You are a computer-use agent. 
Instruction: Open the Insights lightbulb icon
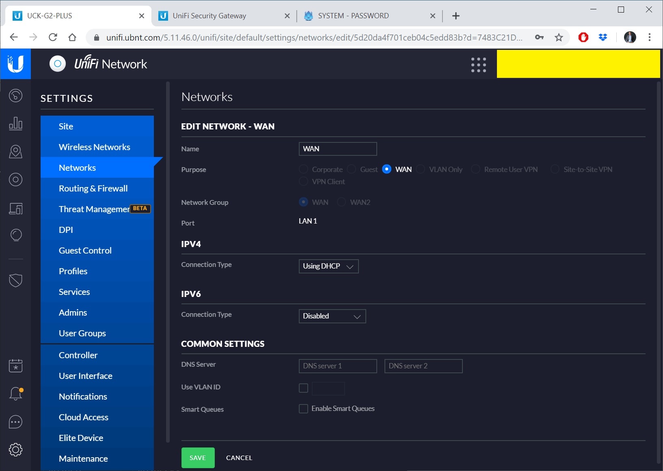(15, 235)
